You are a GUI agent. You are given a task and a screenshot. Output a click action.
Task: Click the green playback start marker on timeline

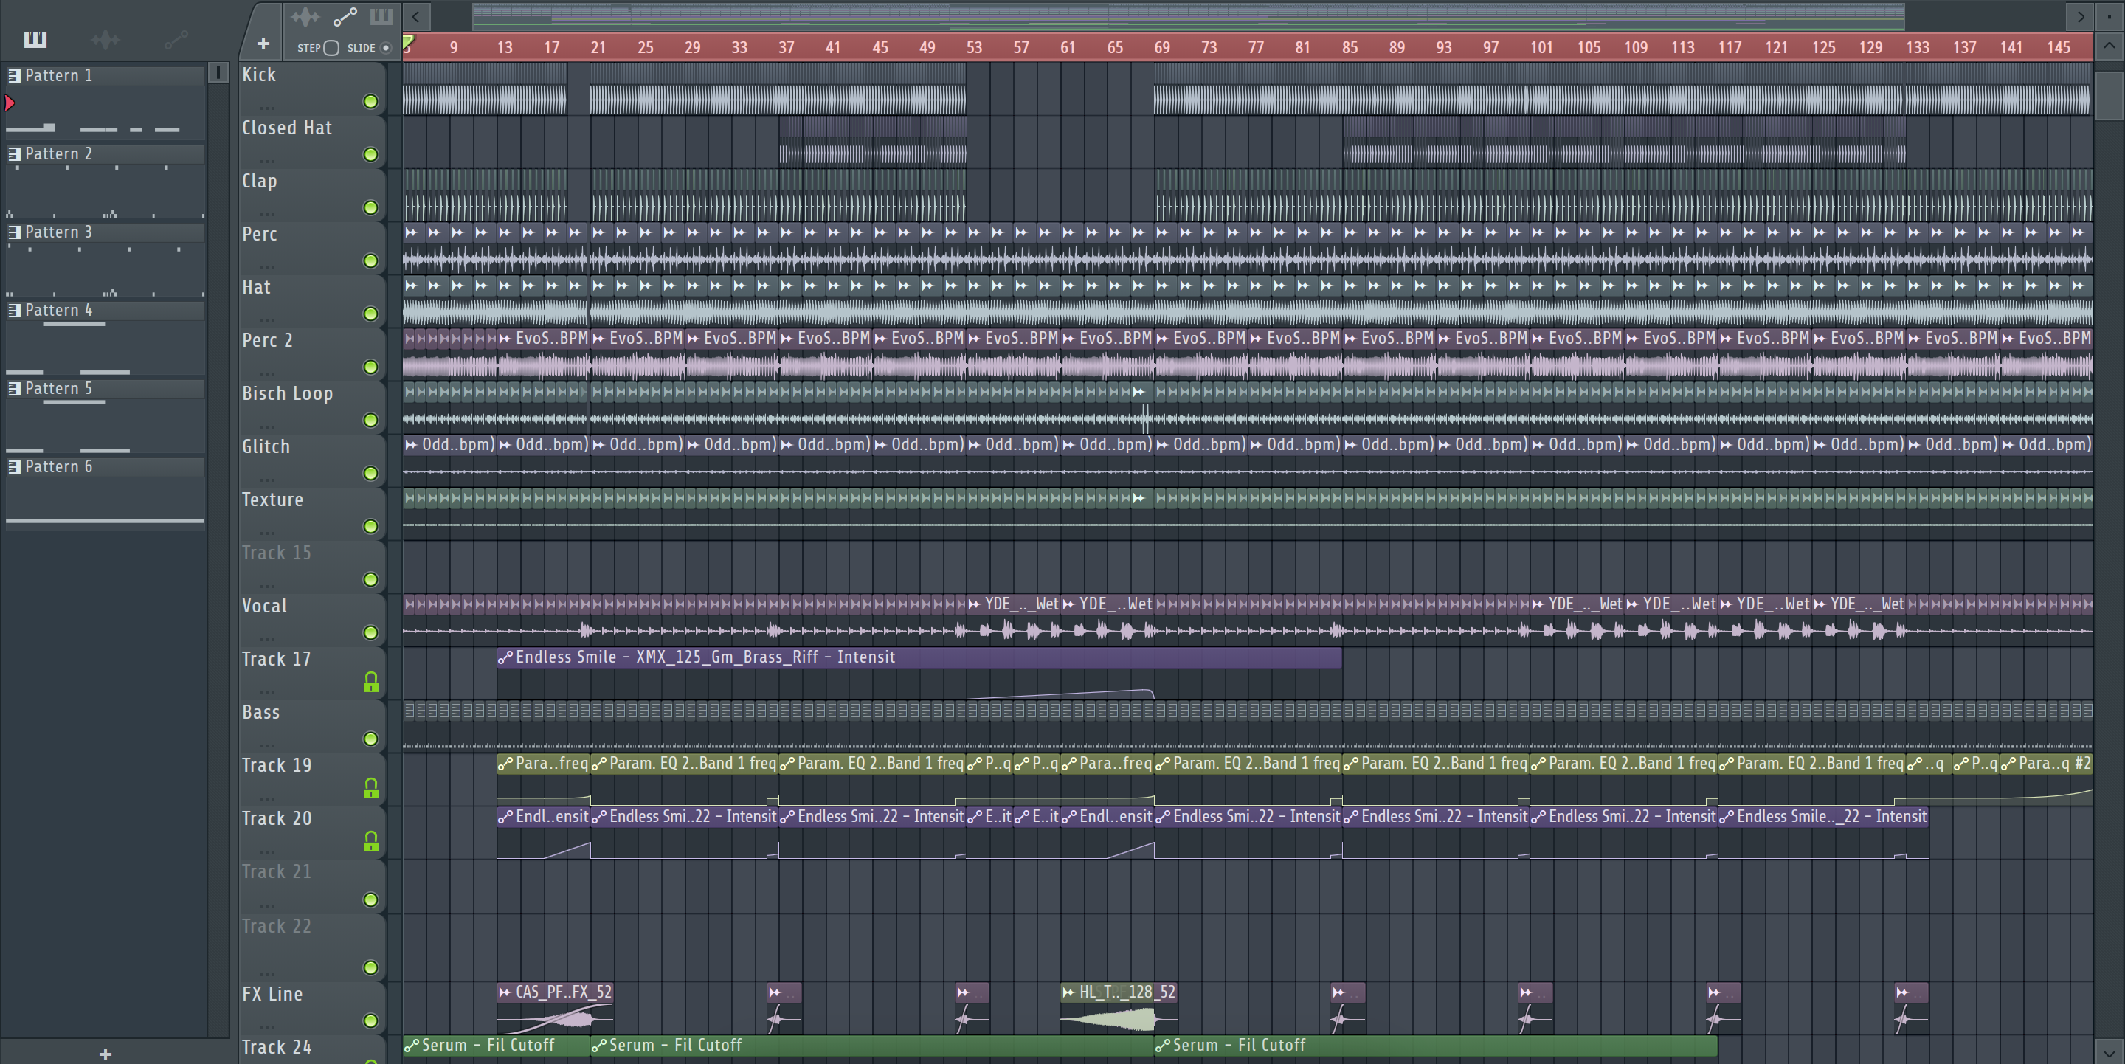(x=408, y=42)
